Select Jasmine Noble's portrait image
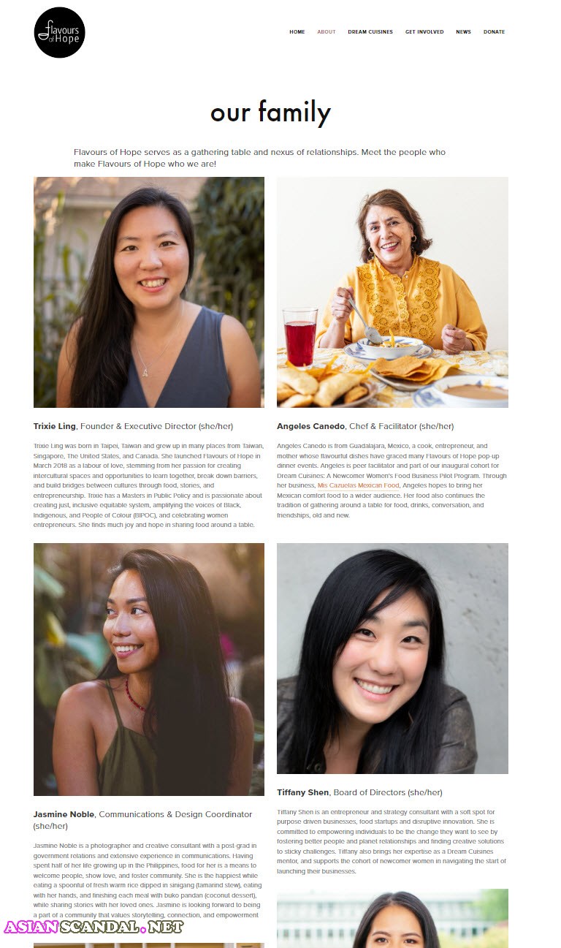The image size is (561, 948). click(149, 670)
